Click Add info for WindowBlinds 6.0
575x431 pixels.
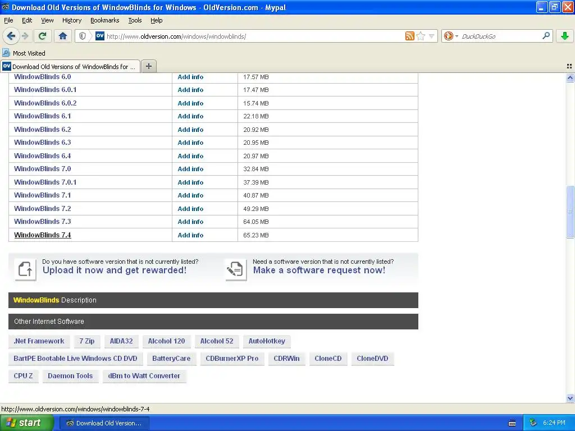coord(190,77)
